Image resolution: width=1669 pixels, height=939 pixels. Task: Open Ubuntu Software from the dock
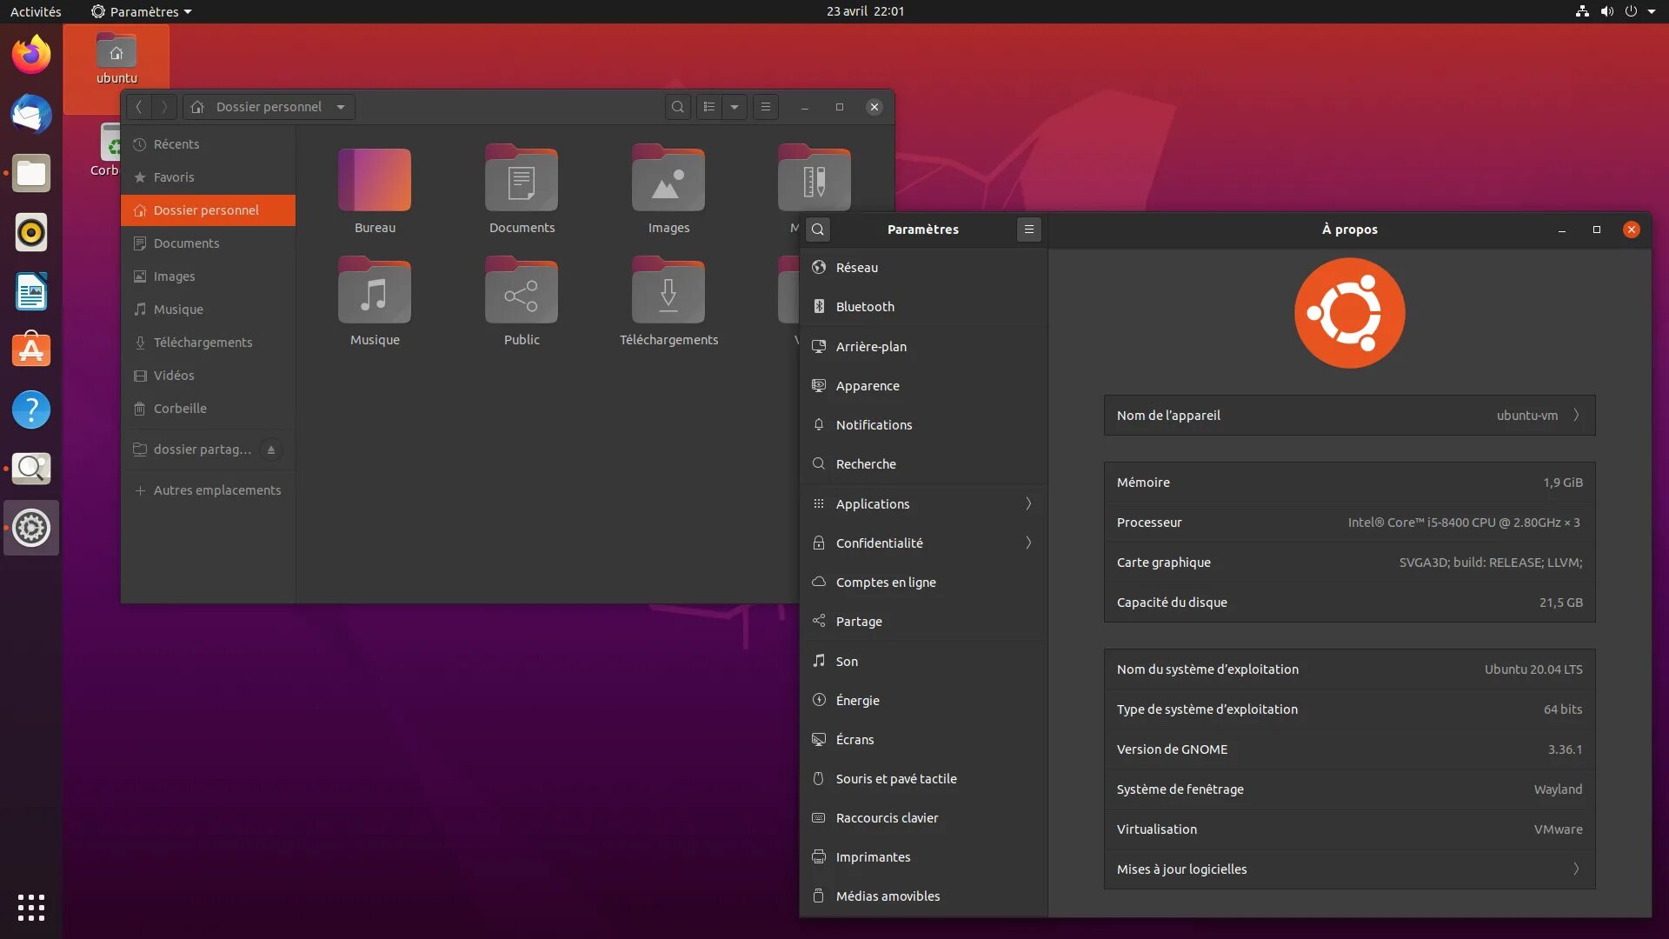pos(31,350)
